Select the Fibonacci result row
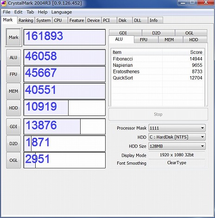Image resolution: width=215 pixels, height=218 pixels. pyautogui.click(x=158, y=59)
